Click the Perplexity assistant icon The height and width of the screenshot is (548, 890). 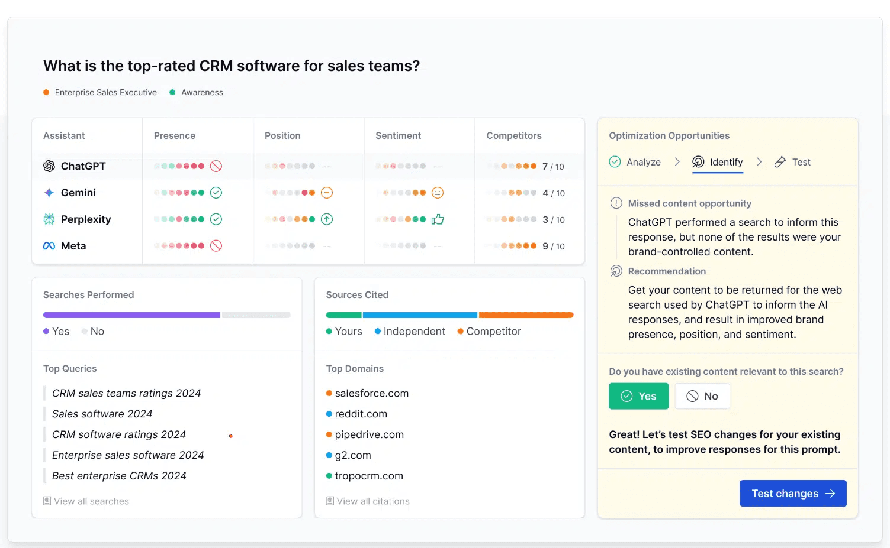coord(50,219)
